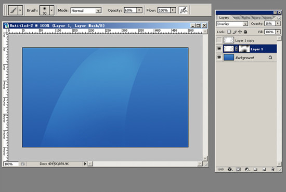
Task: Click the Link layers icon
Action: 220,170
